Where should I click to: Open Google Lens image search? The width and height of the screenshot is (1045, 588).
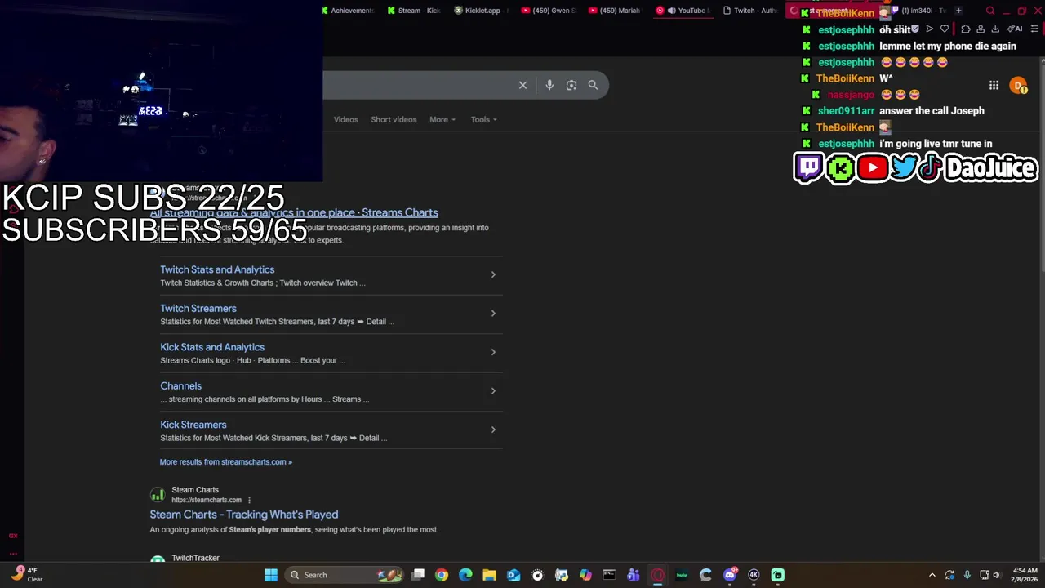[x=571, y=85]
